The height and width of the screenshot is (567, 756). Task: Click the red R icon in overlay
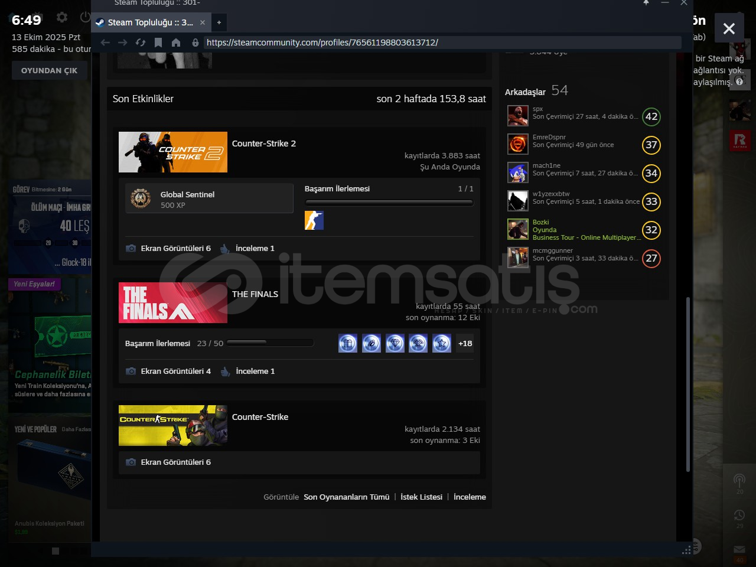[x=740, y=141]
